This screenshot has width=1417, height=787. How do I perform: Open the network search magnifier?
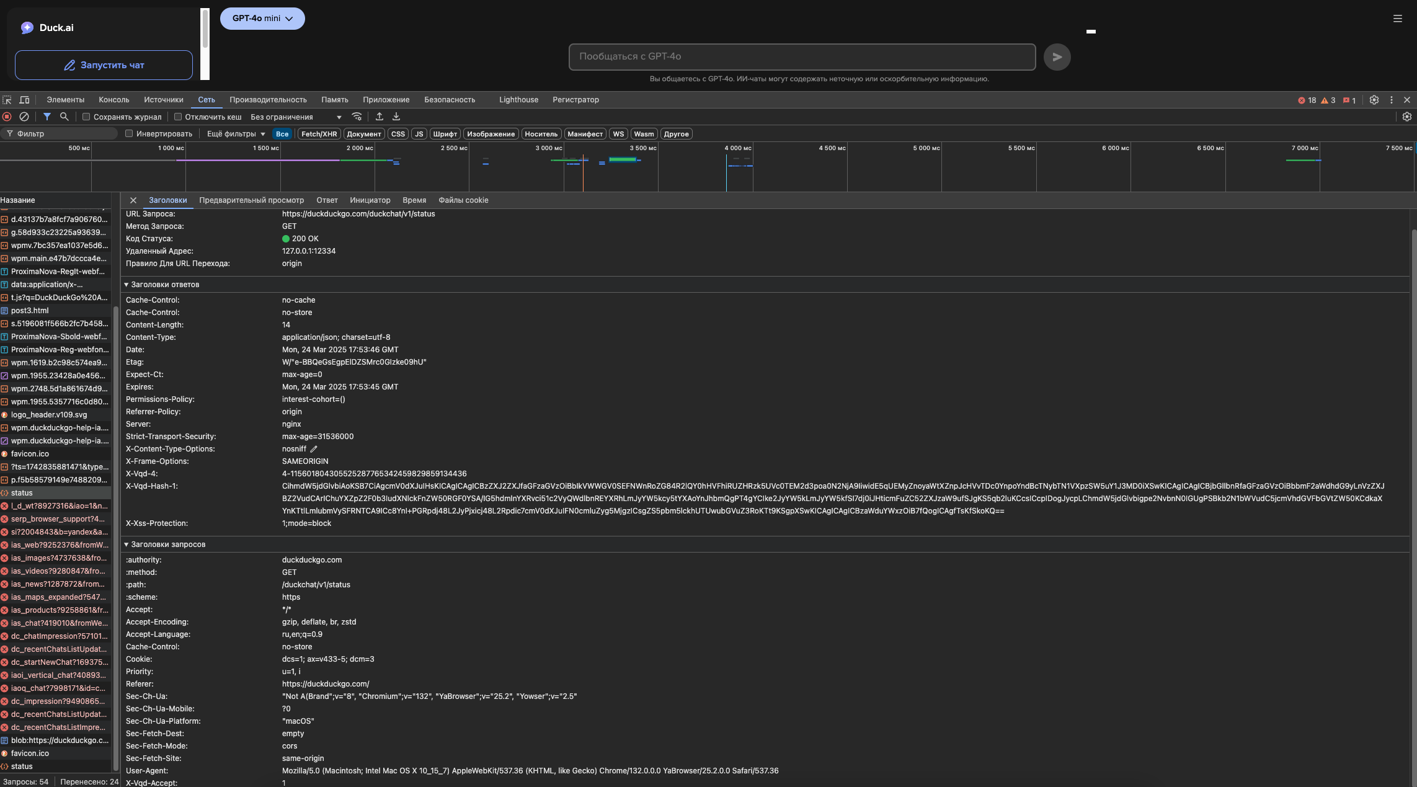click(64, 117)
